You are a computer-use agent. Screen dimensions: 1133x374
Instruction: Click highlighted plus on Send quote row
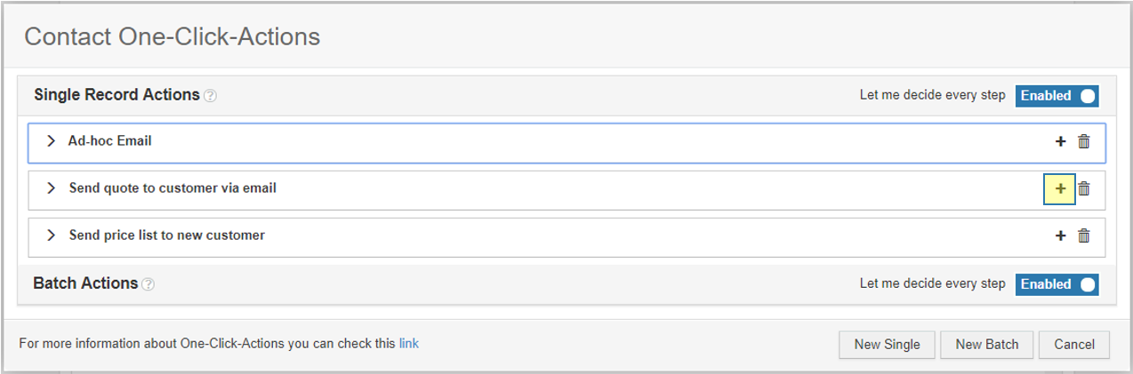coord(1059,188)
